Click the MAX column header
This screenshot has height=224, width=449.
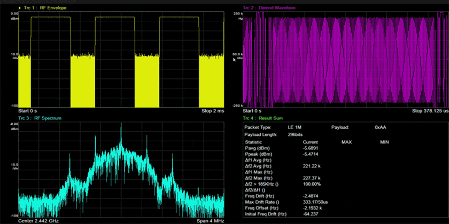tap(346, 142)
